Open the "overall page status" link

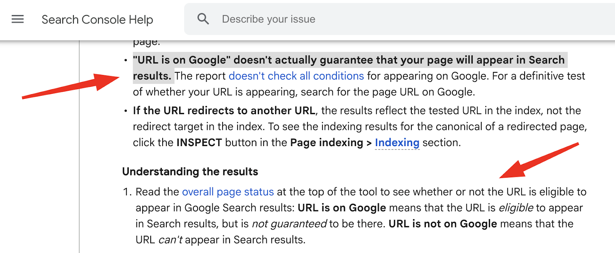click(228, 192)
